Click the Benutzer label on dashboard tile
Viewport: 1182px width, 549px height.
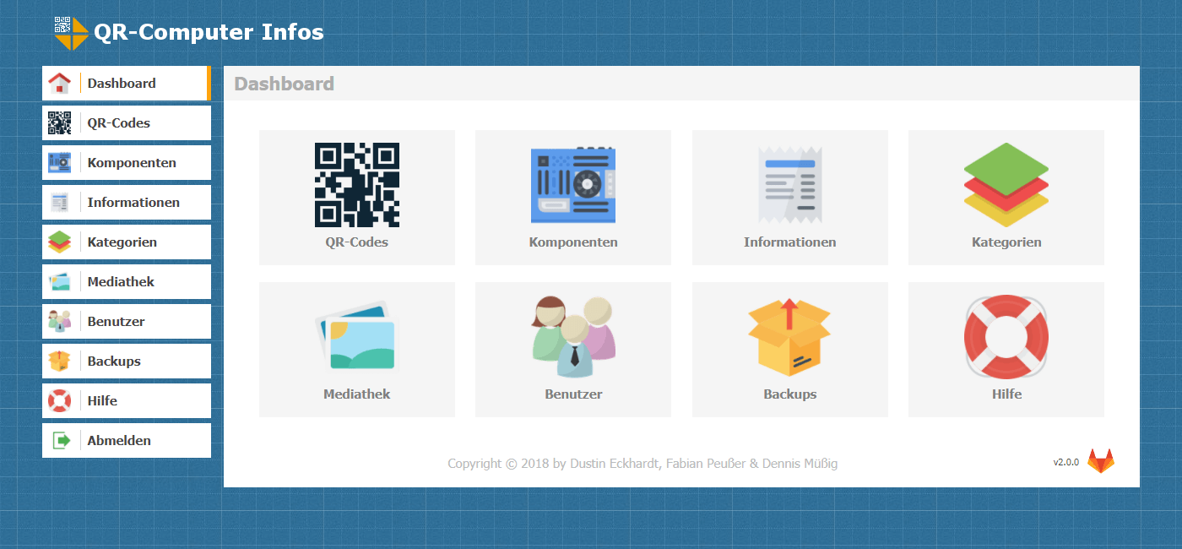click(x=573, y=394)
